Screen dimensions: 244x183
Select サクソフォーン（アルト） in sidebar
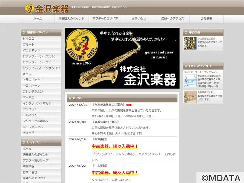click(x=41, y=56)
